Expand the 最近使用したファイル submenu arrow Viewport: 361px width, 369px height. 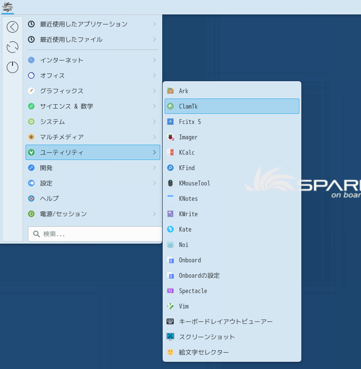coord(154,39)
